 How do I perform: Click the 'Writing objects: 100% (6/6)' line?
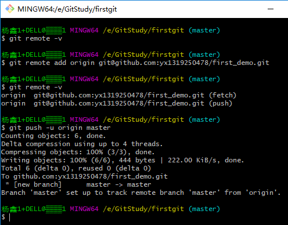(x=123, y=160)
